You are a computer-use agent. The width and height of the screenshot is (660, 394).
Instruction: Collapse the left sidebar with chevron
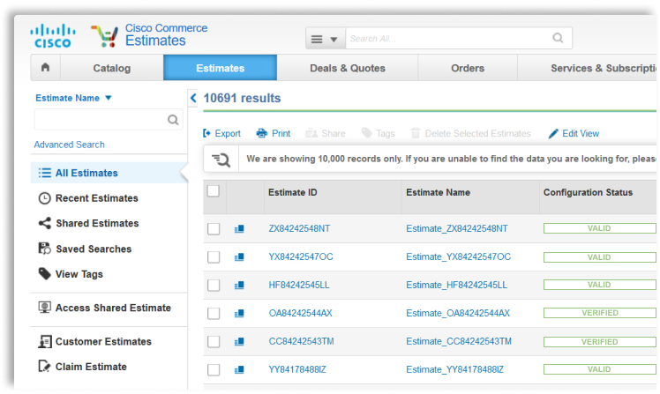[x=193, y=99]
